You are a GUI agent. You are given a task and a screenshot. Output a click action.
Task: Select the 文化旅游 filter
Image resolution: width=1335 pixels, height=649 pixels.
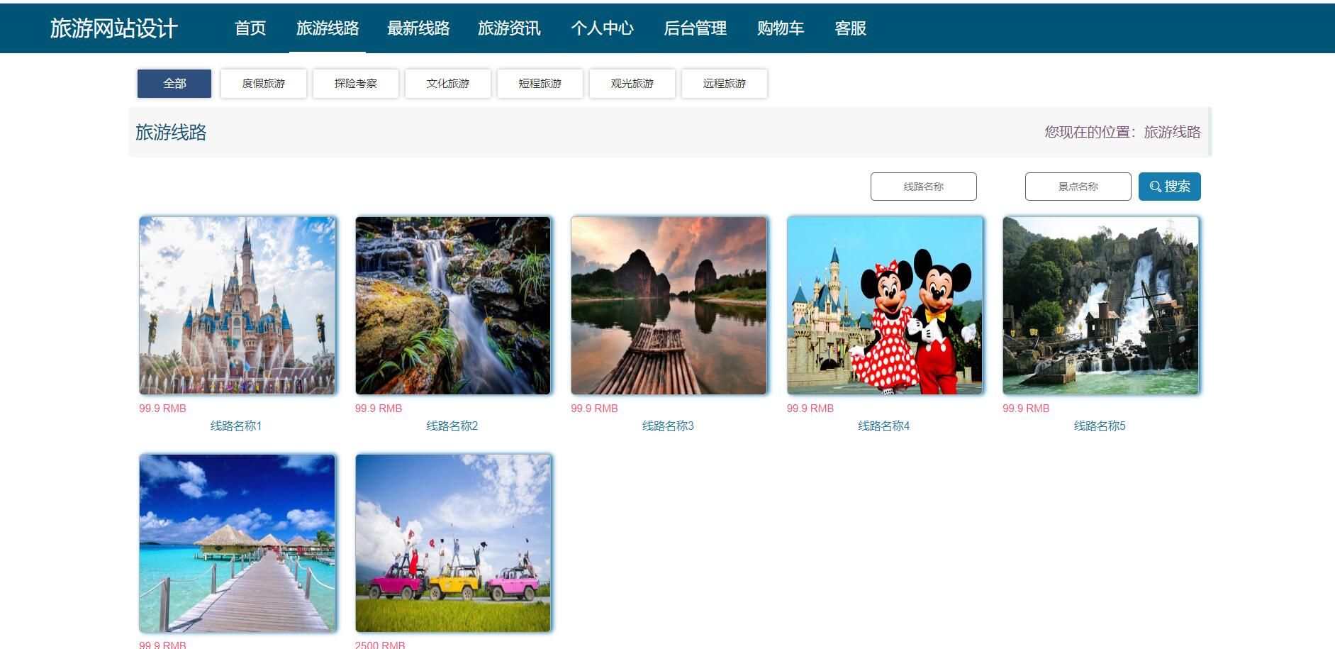point(447,83)
